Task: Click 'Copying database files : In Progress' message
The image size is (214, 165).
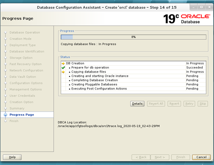Action: tap(88, 44)
